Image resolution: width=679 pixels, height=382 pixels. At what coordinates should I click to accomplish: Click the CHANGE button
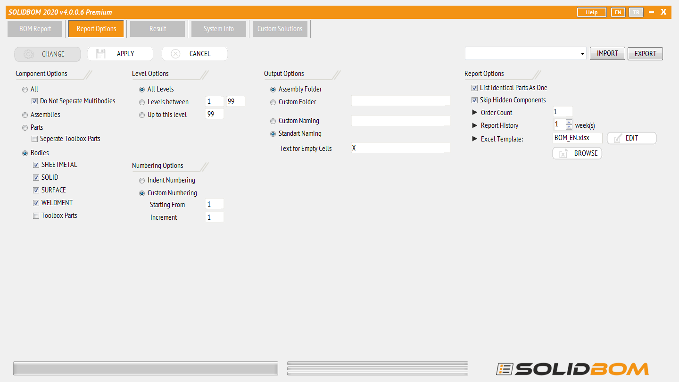(x=47, y=54)
